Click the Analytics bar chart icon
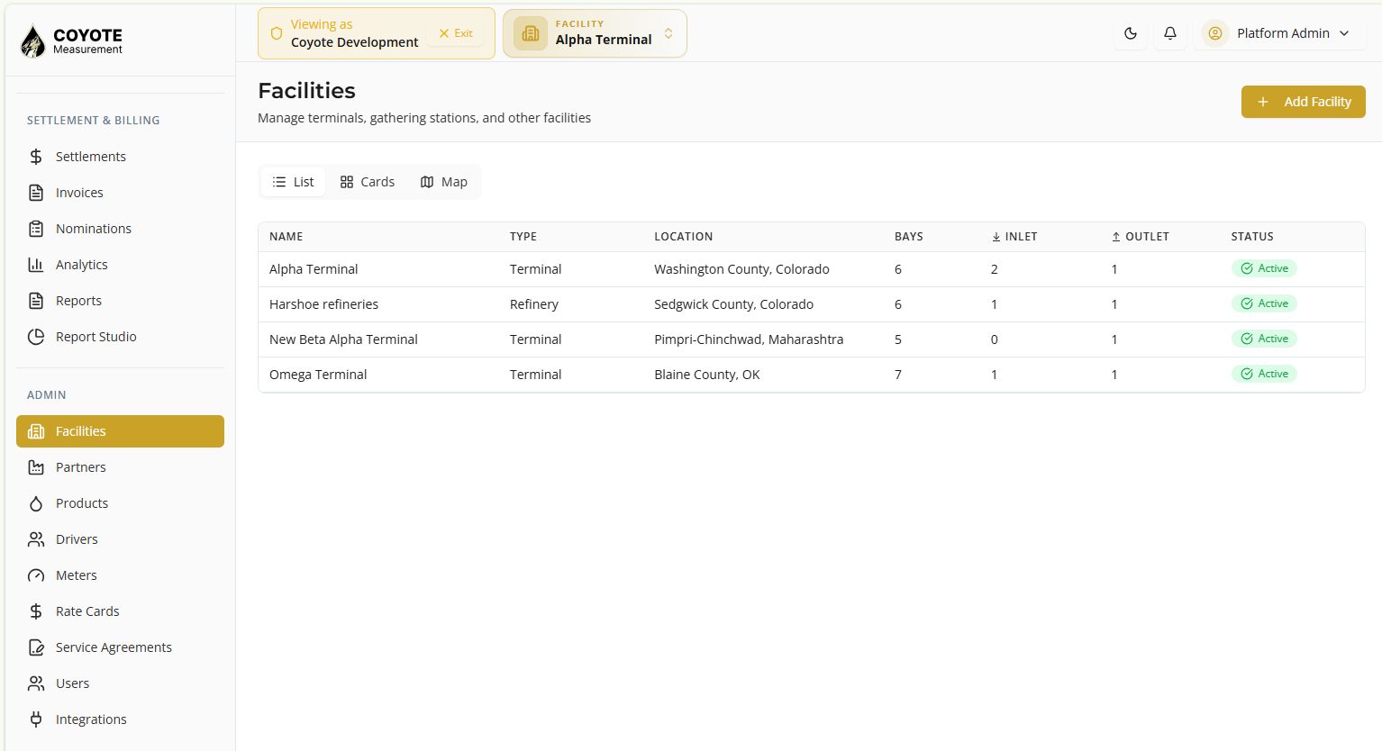The image size is (1382, 751). tap(36, 265)
